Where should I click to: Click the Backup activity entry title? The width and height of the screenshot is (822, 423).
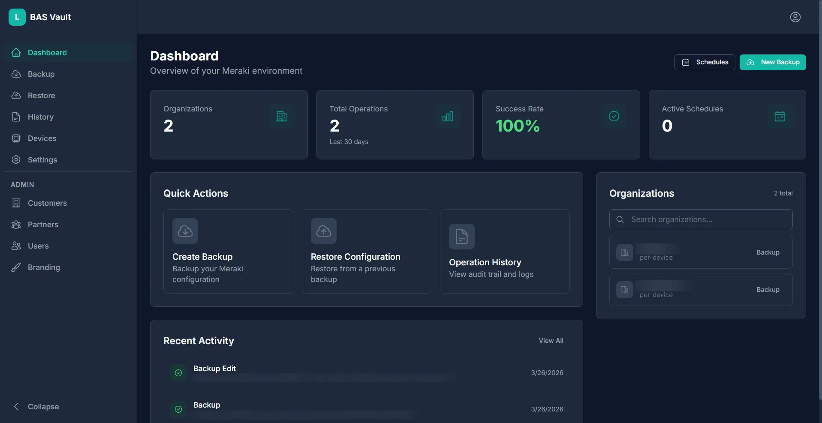[x=207, y=405]
